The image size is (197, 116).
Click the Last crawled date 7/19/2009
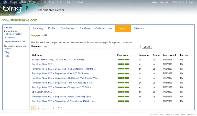point(167,101)
